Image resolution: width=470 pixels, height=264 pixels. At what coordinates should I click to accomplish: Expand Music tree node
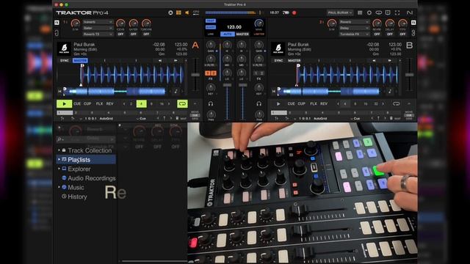[59, 188]
